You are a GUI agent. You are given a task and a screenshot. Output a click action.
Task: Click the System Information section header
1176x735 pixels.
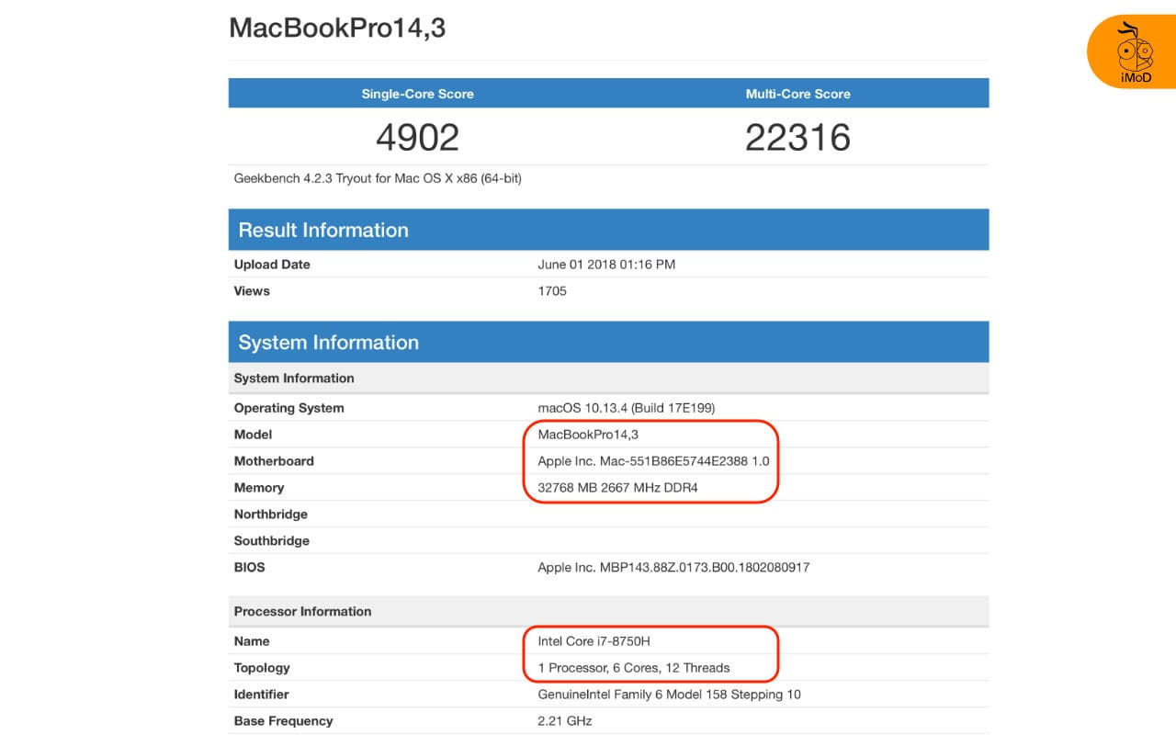pos(328,342)
